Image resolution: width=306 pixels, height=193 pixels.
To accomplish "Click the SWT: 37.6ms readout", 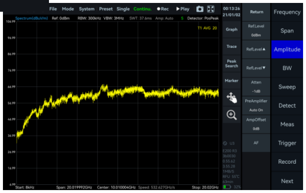I will (x=141, y=18).
